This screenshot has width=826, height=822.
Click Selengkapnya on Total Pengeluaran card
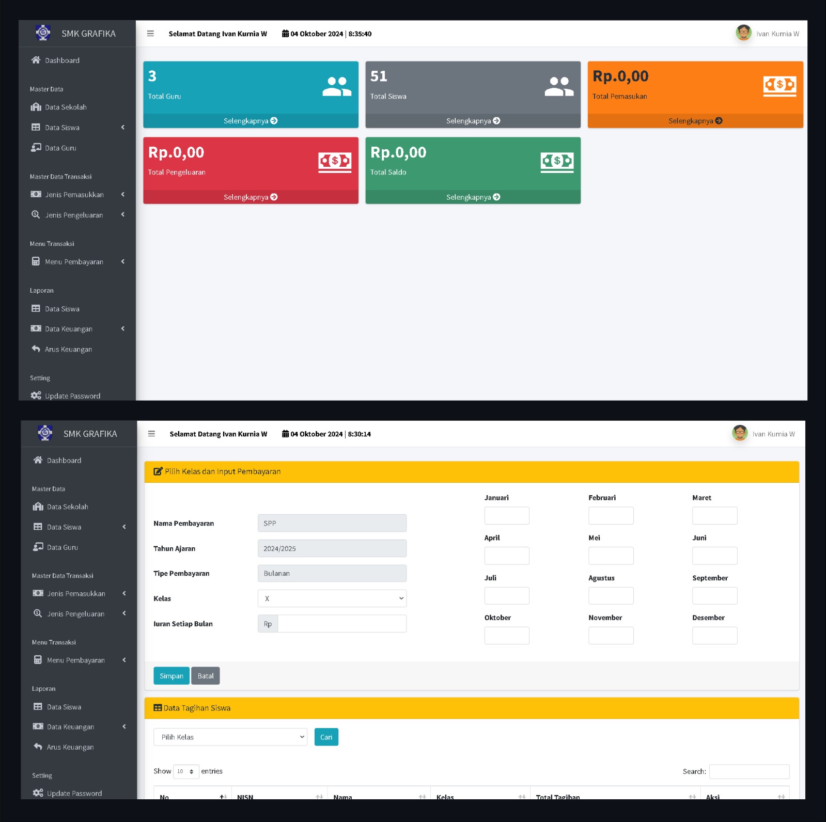pos(251,197)
